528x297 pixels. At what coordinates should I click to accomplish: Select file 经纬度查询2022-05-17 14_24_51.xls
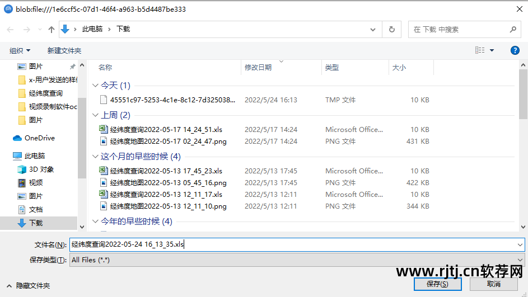tap(166, 130)
